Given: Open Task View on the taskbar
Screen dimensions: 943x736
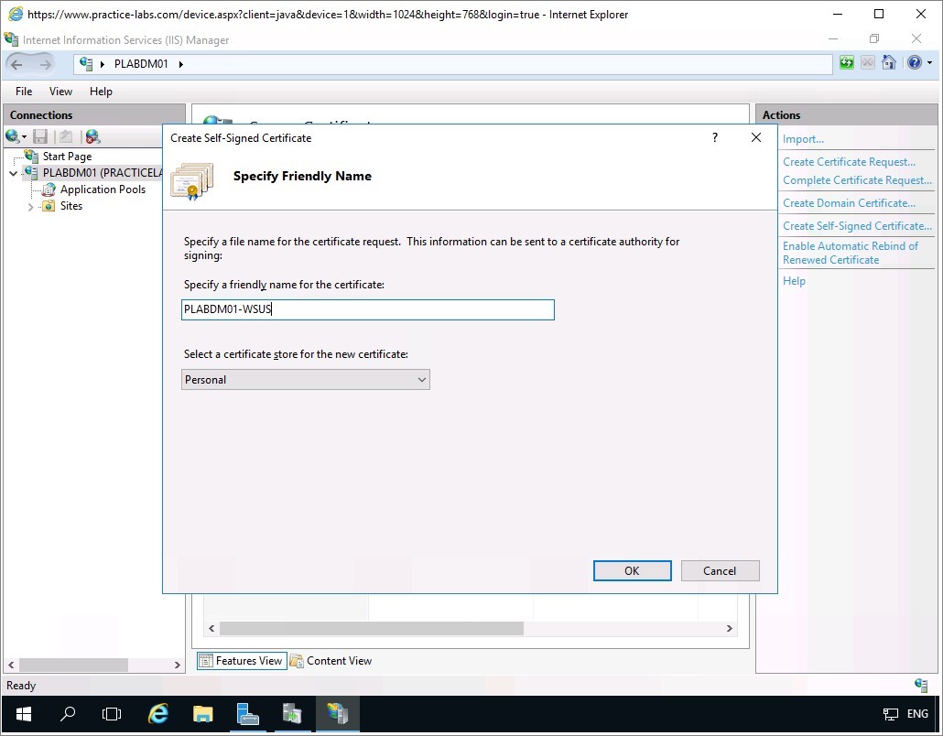Looking at the screenshot, I should click(x=112, y=713).
